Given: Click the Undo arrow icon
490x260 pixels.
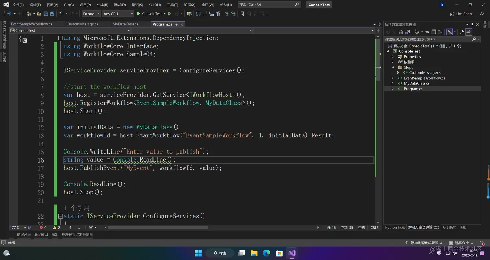Looking at the screenshot, I should point(61,14).
